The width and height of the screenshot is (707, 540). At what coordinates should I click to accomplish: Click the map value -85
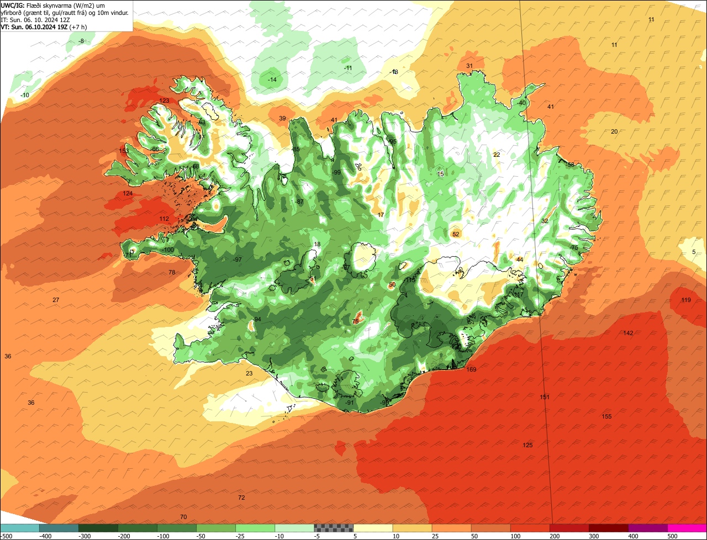[296, 150]
